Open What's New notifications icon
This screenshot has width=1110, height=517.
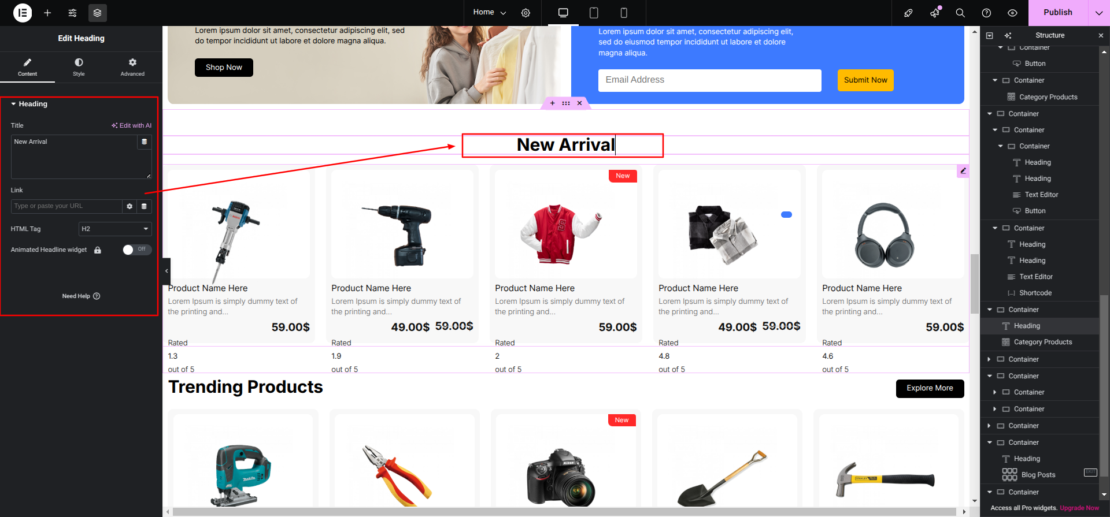coord(935,13)
